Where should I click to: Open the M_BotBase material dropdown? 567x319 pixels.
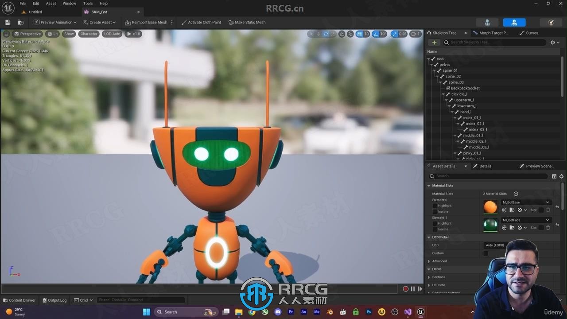click(526, 202)
